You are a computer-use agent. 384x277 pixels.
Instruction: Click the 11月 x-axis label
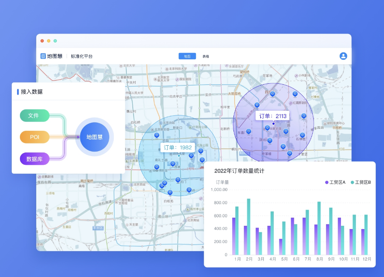tap(355, 259)
